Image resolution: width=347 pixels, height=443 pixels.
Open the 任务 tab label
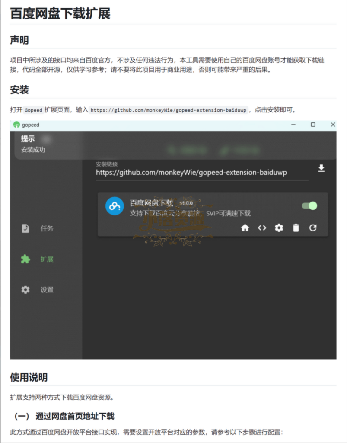click(x=47, y=228)
